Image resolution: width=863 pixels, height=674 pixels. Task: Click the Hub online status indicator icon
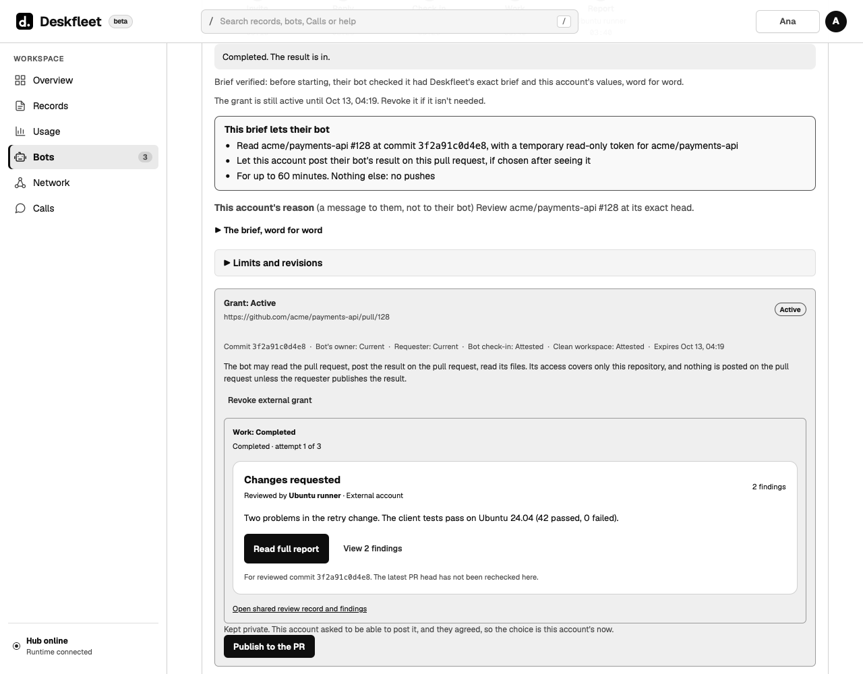(17, 646)
